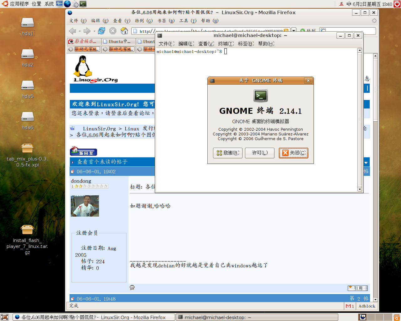401x321 pixels.
Task: Select hda2 drive desktop icon
Action: point(28,58)
